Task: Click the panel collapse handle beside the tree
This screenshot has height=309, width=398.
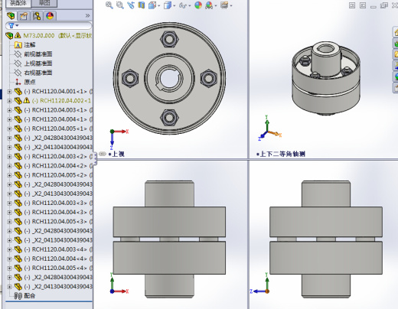Action: (x=96, y=158)
